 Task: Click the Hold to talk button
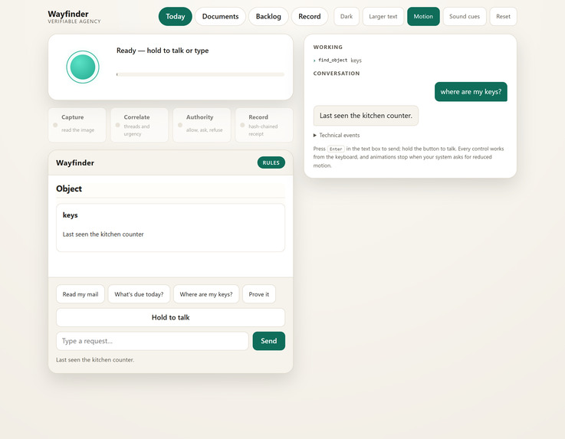170,318
